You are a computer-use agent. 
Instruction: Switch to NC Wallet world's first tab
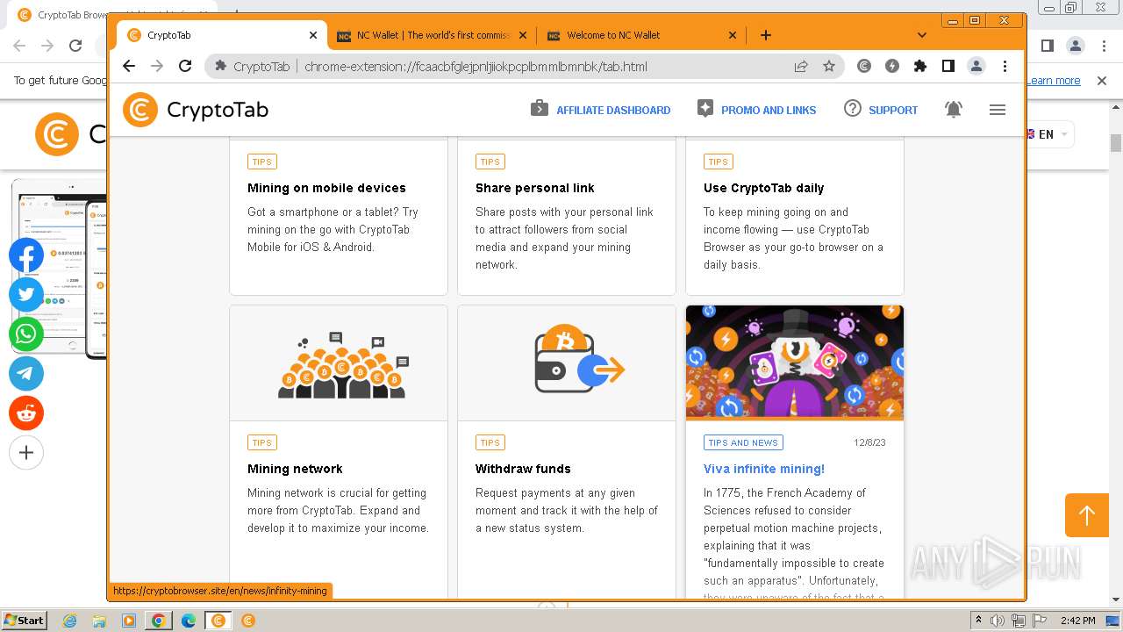433,35
